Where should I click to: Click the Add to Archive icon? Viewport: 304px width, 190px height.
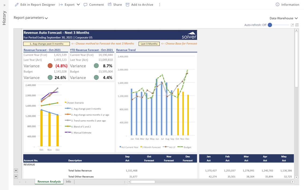[127, 5]
